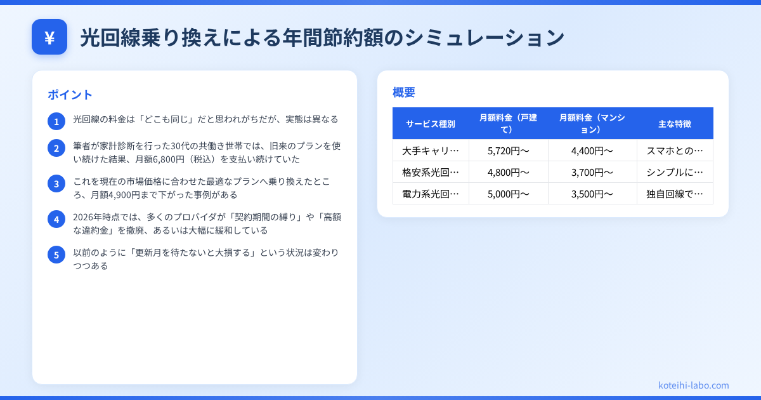Expand the truncated 独自回線で… feature cell
Image resolution: width=761 pixels, height=400 pixels.
[x=674, y=193]
